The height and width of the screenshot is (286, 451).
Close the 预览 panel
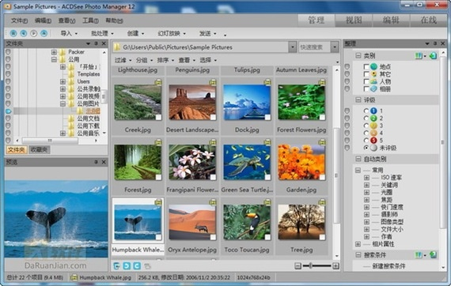[104, 162]
